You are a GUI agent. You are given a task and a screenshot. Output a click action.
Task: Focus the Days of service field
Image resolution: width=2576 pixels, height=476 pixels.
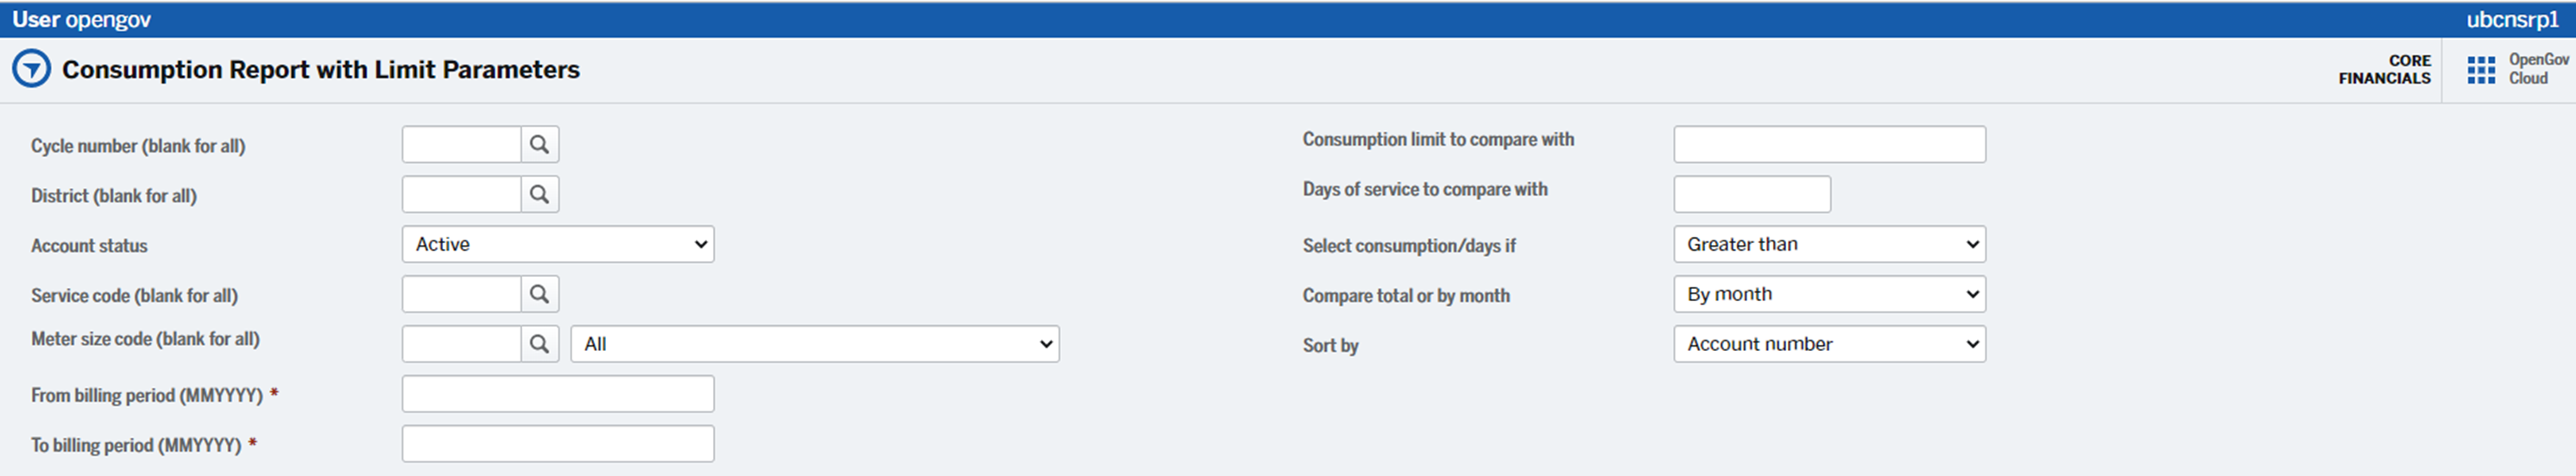click(x=1752, y=195)
